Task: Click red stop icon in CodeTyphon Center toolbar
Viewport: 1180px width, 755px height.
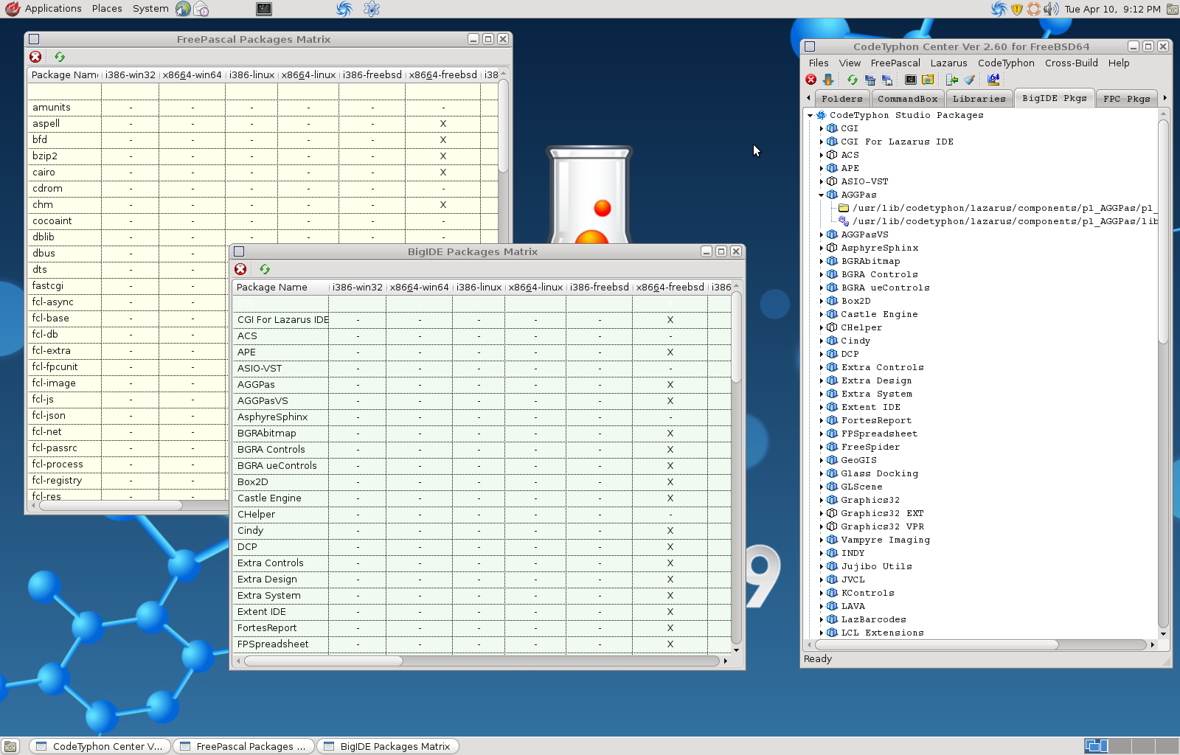Action: pos(811,80)
